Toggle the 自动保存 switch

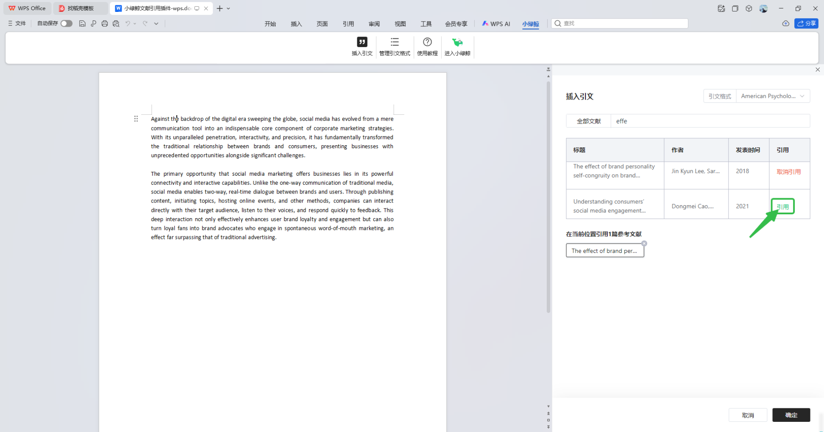(66, 24)
